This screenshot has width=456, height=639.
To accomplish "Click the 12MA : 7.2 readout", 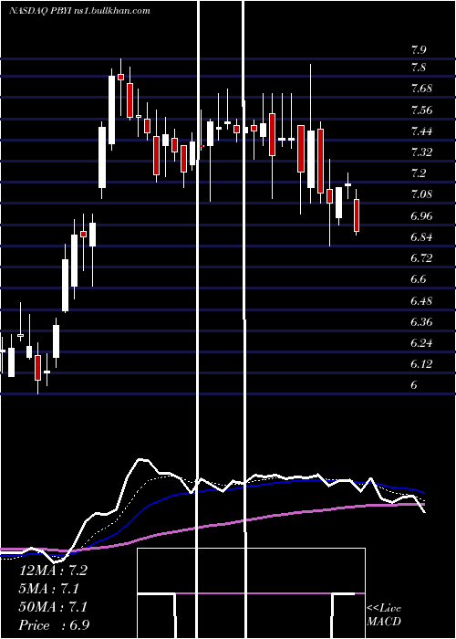I will point(53,571).
